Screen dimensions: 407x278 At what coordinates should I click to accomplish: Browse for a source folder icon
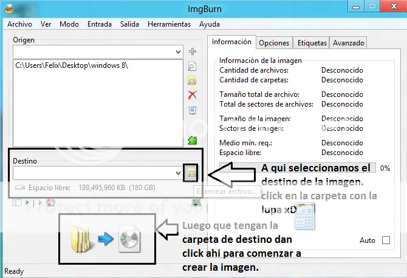[x=192, y=81]
